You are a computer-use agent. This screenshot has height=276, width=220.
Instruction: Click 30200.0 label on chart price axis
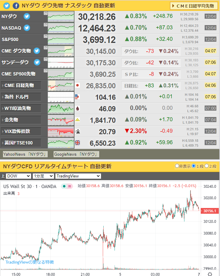click(x=210, y=198)
